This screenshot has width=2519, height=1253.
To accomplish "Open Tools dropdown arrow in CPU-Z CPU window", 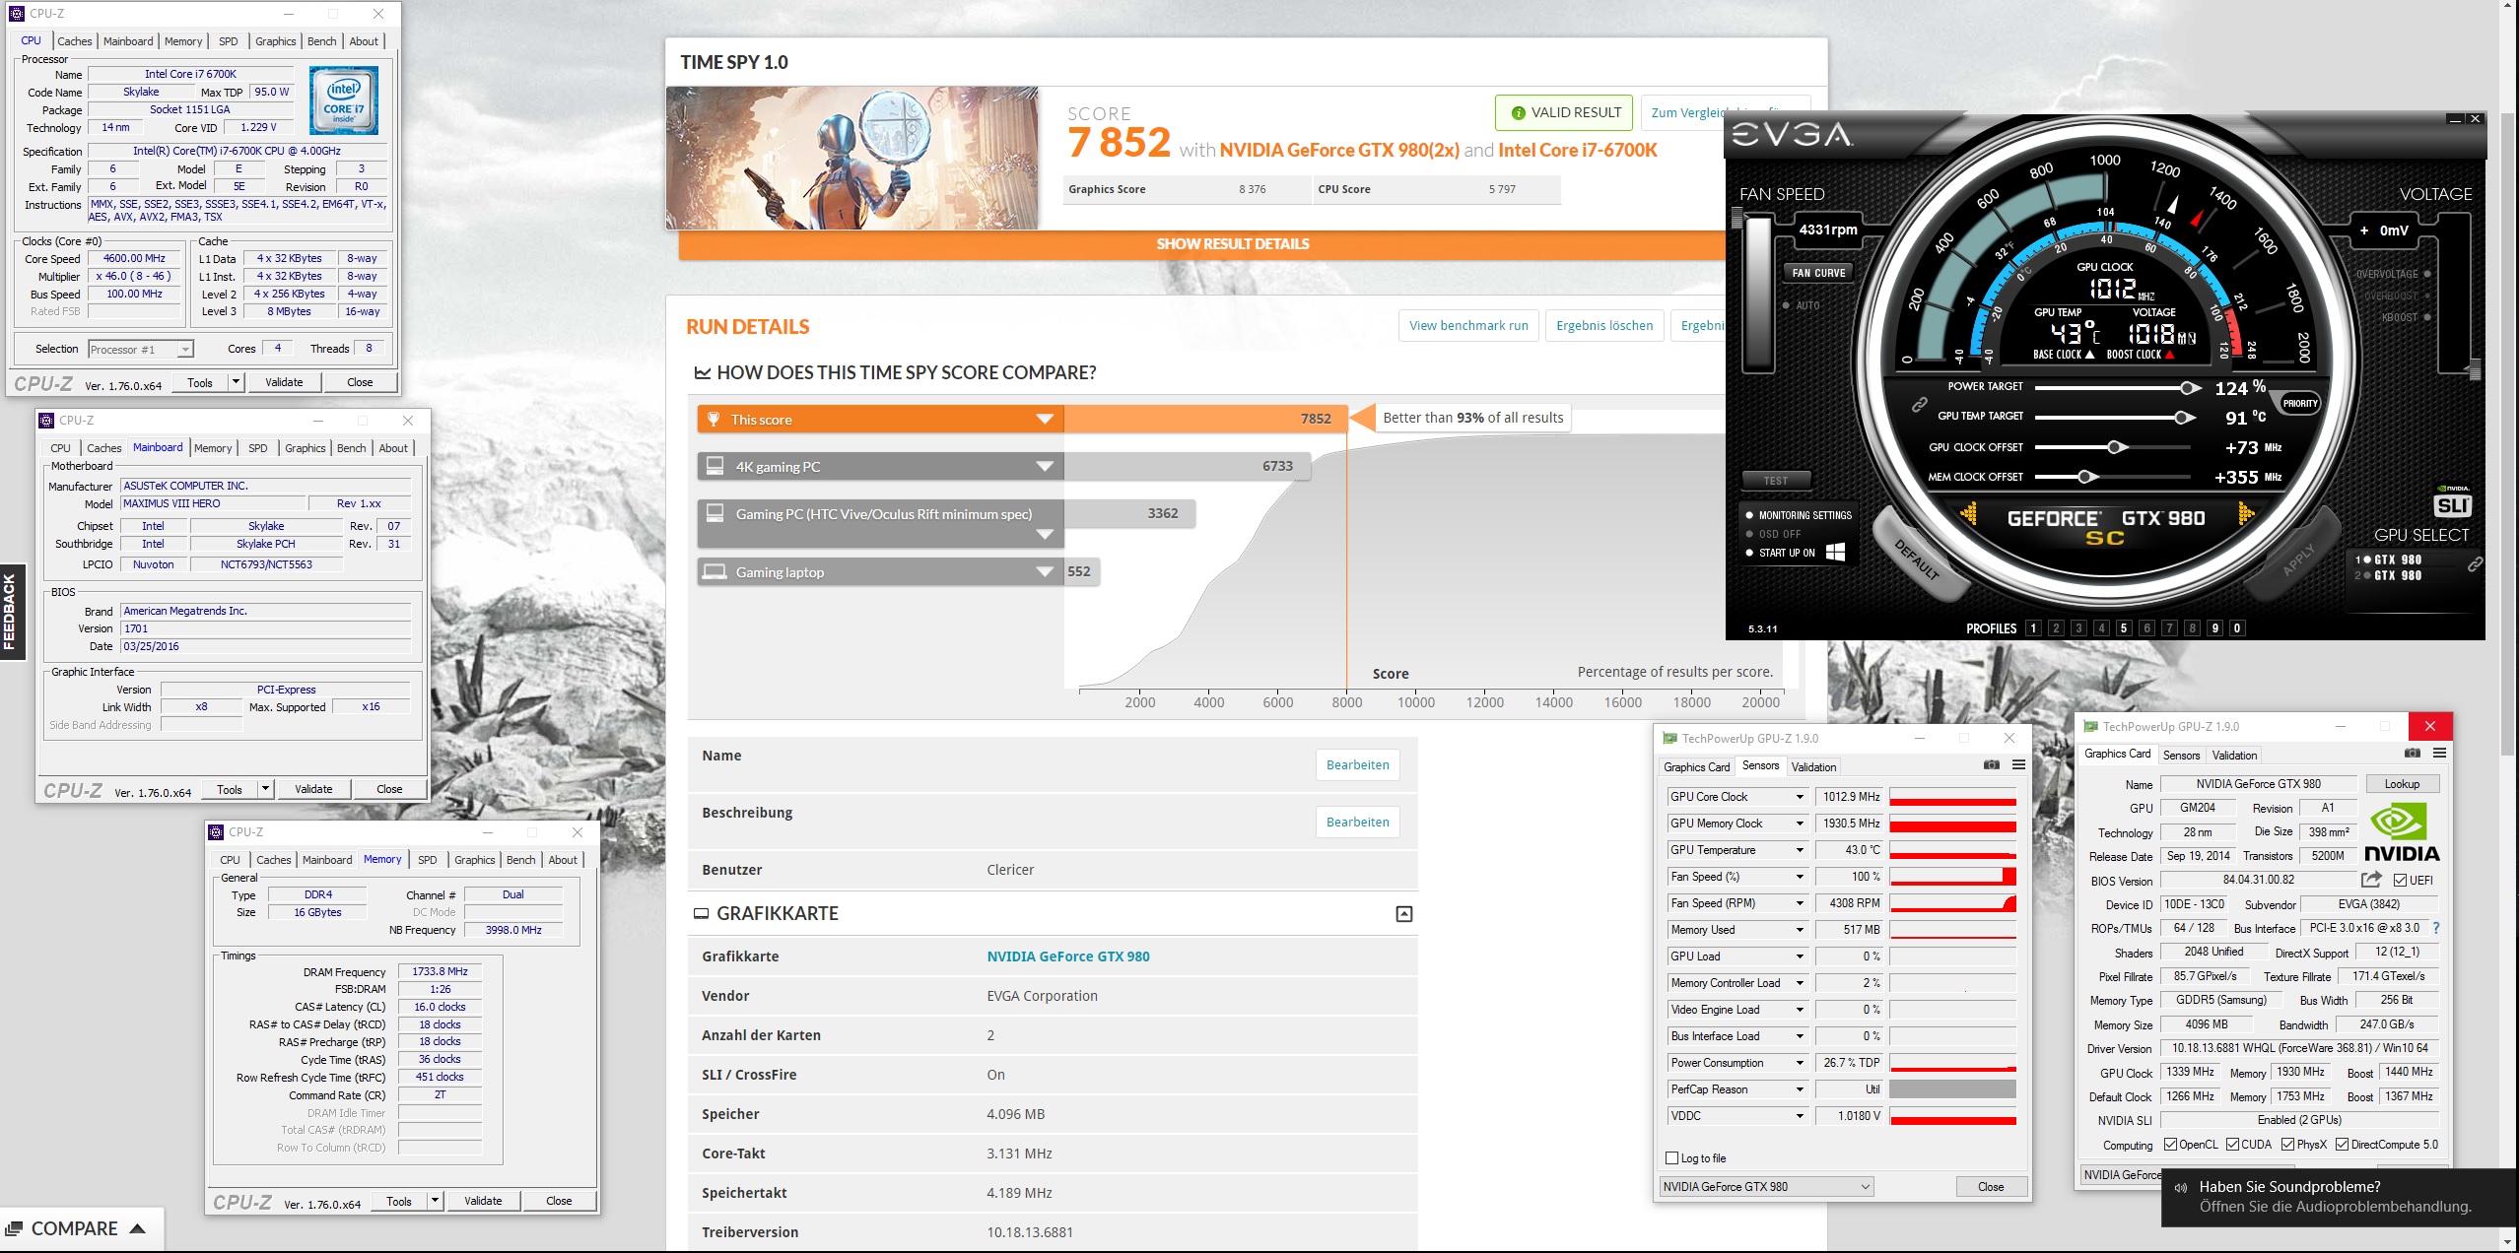I will pyautogui.click(x=236, y=382).
